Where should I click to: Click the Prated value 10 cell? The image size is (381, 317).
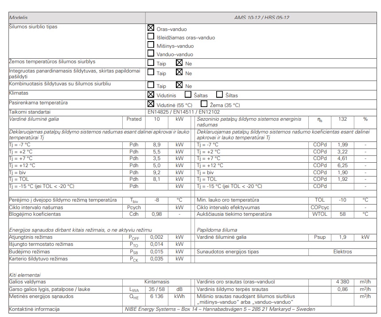click(156, 119)
